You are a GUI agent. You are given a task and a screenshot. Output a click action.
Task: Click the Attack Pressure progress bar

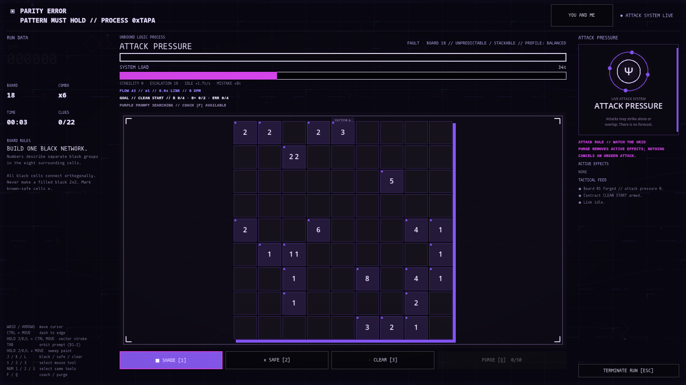[x=343, y=57]
